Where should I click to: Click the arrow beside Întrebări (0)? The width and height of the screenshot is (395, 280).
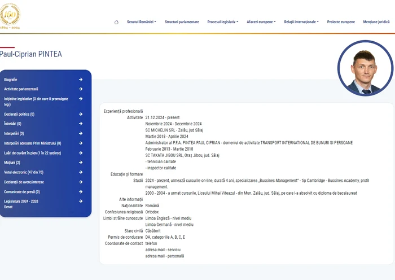click(81, 124)
